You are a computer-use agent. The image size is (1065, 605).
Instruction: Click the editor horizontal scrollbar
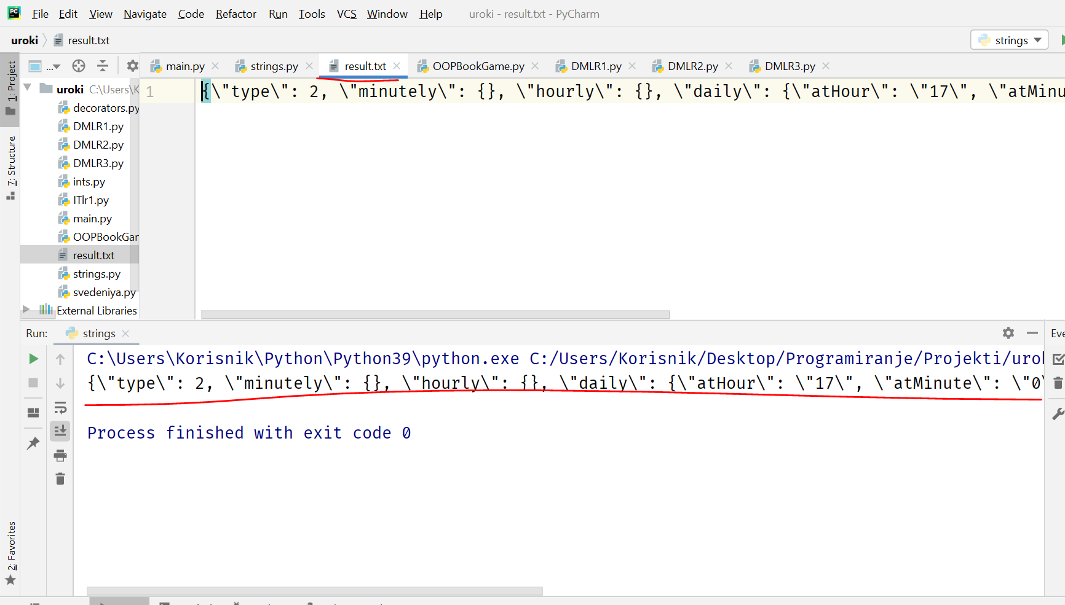pyautogui.click(x=435, y=314)
